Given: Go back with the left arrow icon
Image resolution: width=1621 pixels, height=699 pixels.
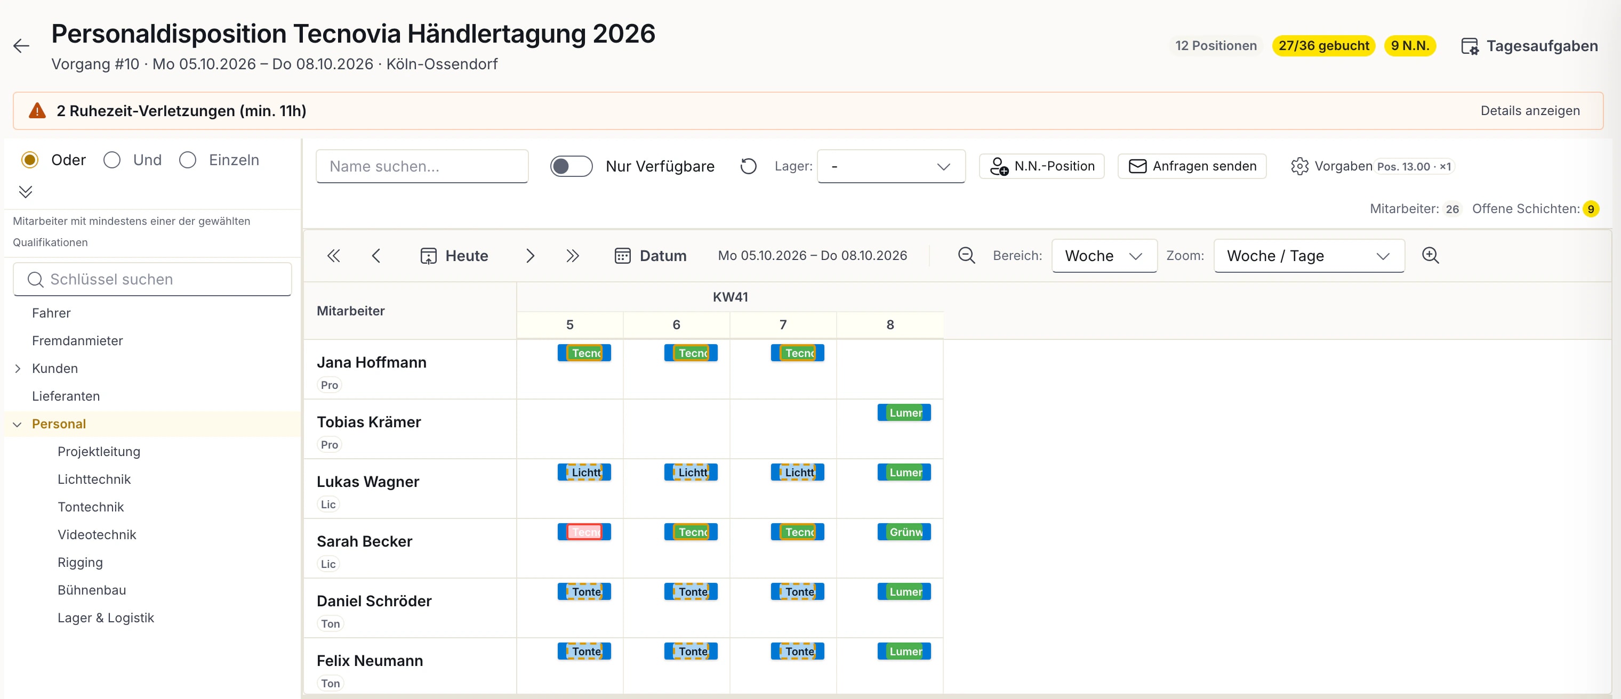Looking at the screenshot, I should point(21,46).
